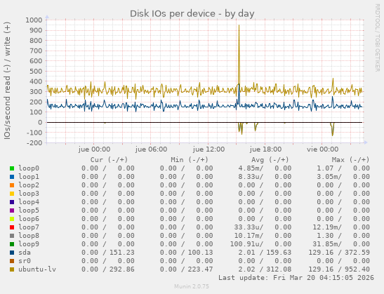Image resolution: width=384 pixels, height=294 pixels.
Task: Click the tall ubuntu-lv write spike peak
Action: tap(239, 25)
